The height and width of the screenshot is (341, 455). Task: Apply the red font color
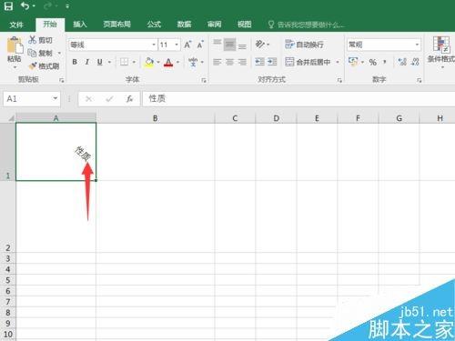pyautogui.click(x=168, y=63)
